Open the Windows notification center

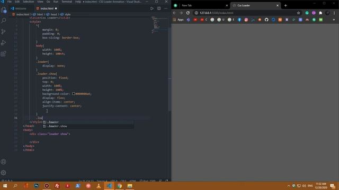tap(333, 186)
